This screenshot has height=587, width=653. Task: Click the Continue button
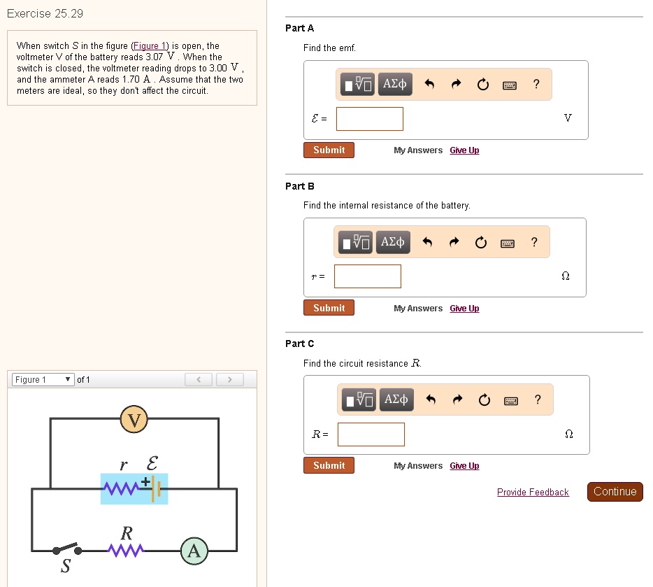pos(615,491)
